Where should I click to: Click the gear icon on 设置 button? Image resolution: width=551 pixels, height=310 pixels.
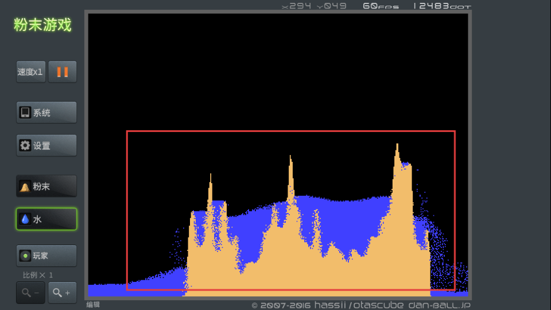click(25, 146)
